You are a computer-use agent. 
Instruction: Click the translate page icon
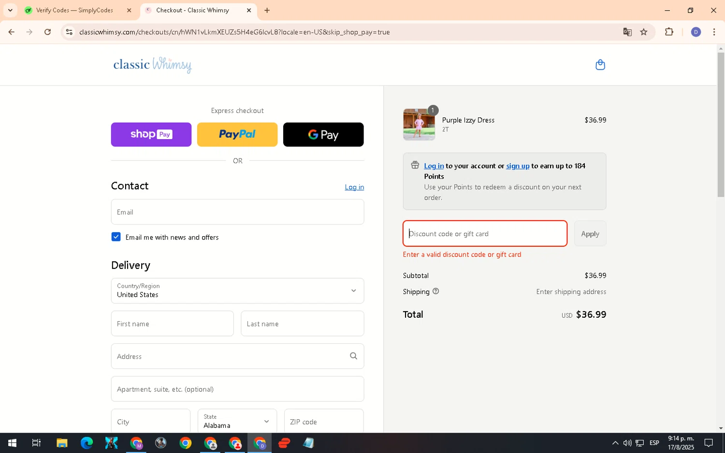click(627, 32)
